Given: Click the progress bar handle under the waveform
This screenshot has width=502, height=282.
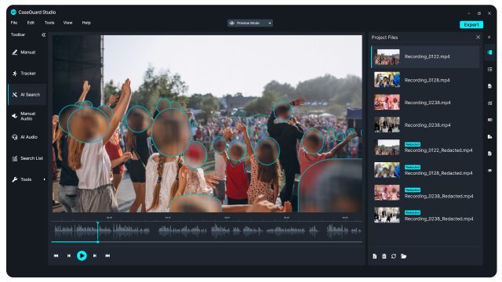Looking at the screenshot, I should pos(98,242).
